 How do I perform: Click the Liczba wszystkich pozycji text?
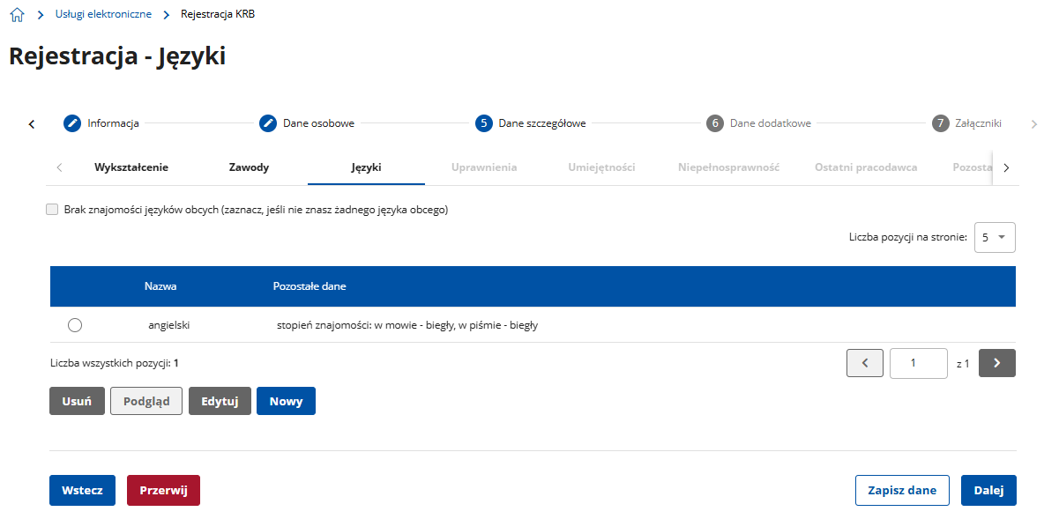coord(115,363)
